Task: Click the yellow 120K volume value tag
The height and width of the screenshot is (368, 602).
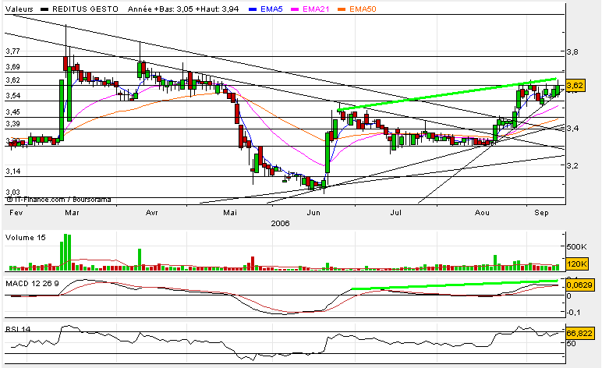Action: 577,264
